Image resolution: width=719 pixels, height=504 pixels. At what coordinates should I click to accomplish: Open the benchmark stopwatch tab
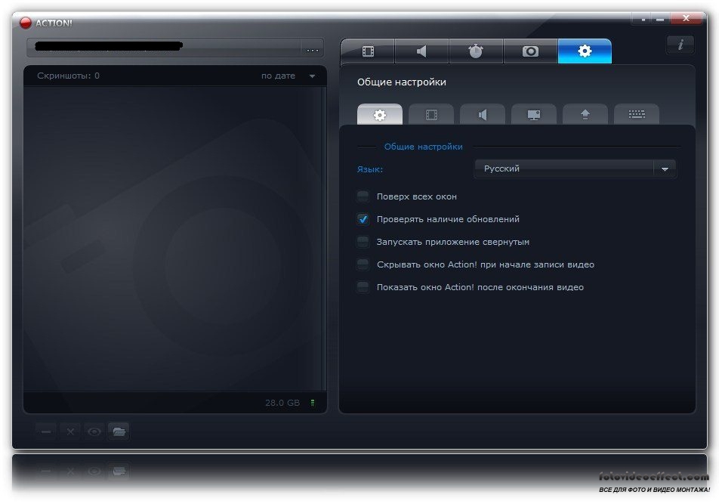[476, 51]
